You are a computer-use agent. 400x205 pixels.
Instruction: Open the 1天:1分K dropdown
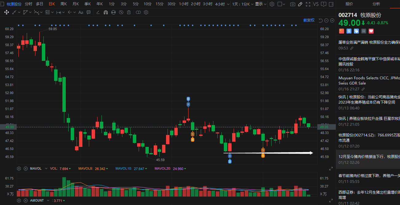[x=243, y=4]
